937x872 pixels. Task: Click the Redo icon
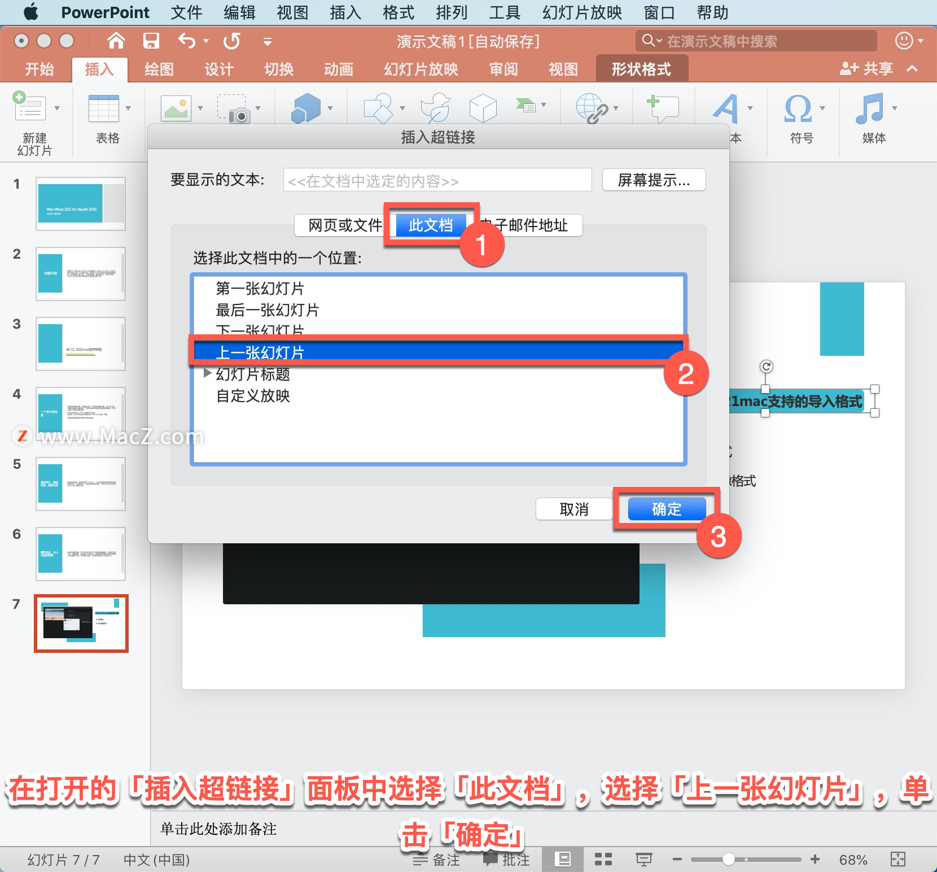click(232, 41)
